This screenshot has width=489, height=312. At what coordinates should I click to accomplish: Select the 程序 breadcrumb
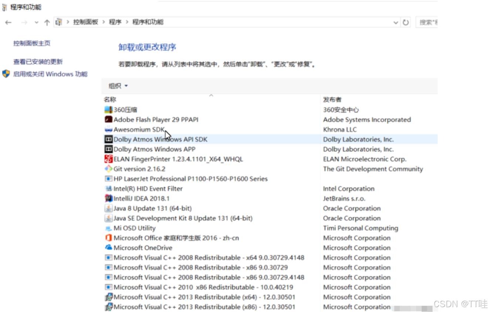(x=115, y=22)
